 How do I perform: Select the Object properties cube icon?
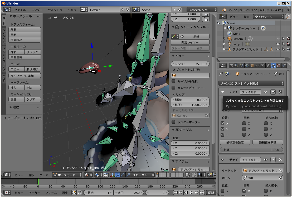click(252, 66)
